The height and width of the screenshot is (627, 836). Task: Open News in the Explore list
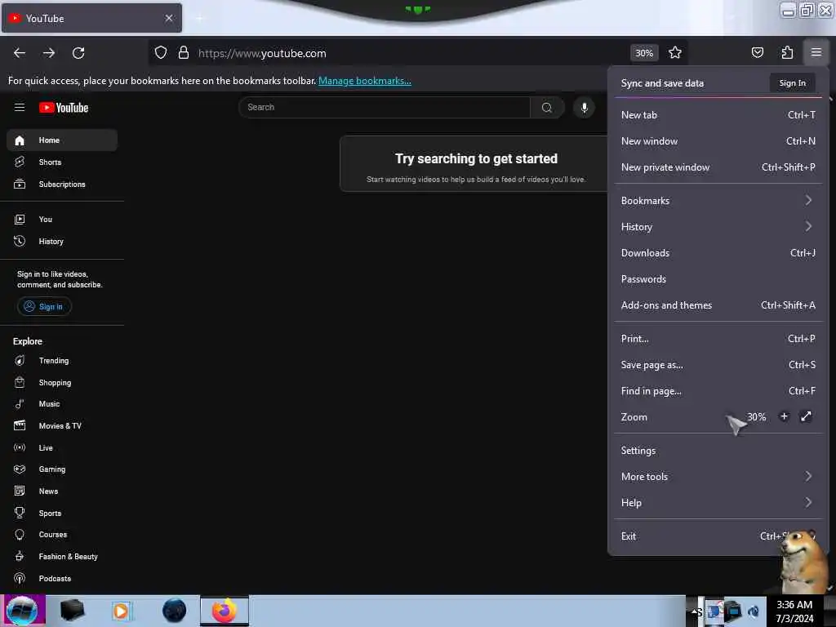click(x=62, y=491)
